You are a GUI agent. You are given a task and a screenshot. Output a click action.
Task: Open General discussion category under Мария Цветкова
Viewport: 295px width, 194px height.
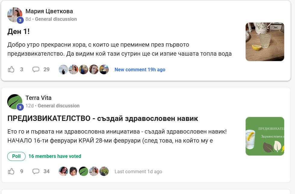point(56,19)
